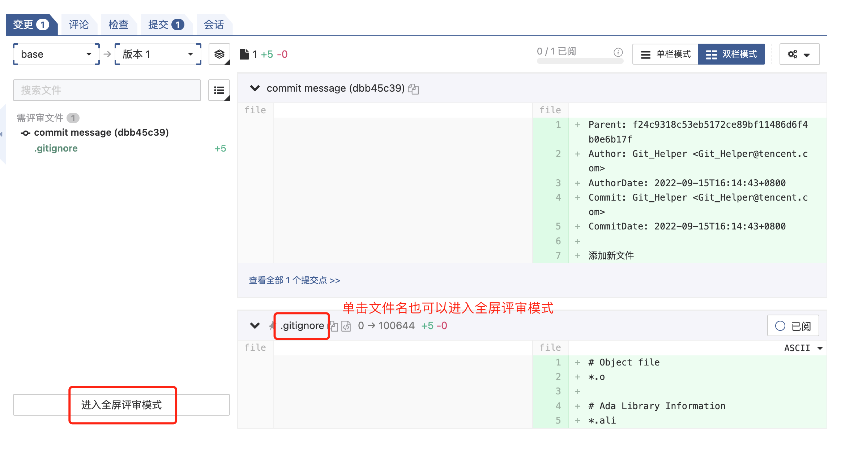This screenshot has width=841, height=451.
Task: Open the base version dropdown
Action: (56, 54)
